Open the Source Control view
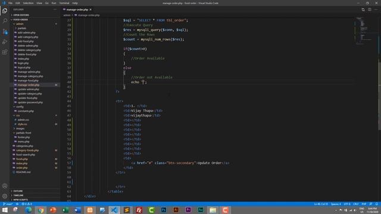 click(5, 32)
